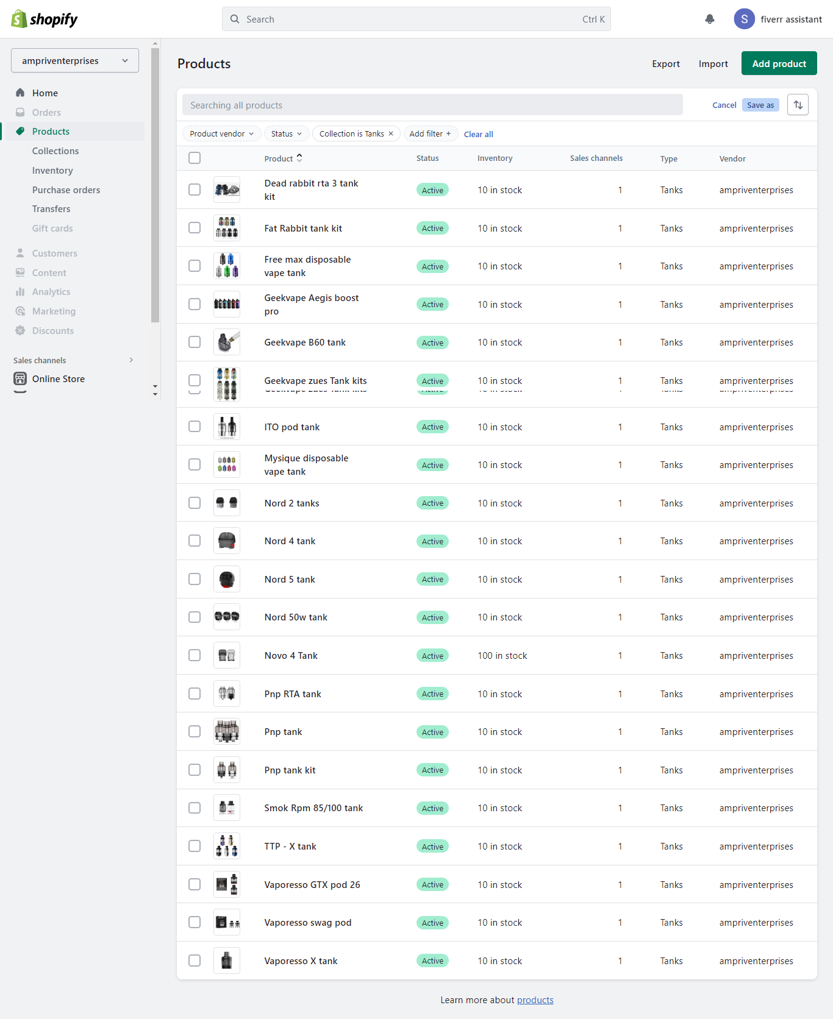
Task: Open the ampriventerprises store switcher dropdown
Action: click(75, 60)
